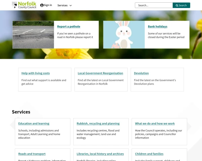Expand the Services dropdown chevron
The height and width of the screenshot is (161, 202).
(x=71, y=5)
